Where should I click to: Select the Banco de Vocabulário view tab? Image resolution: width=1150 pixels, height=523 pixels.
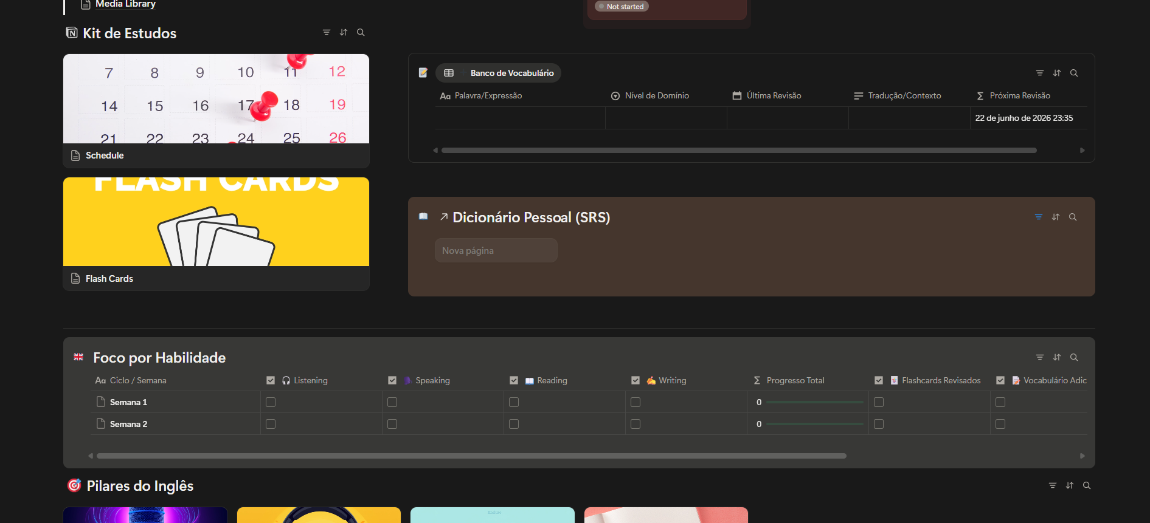(x=498, y=73)
